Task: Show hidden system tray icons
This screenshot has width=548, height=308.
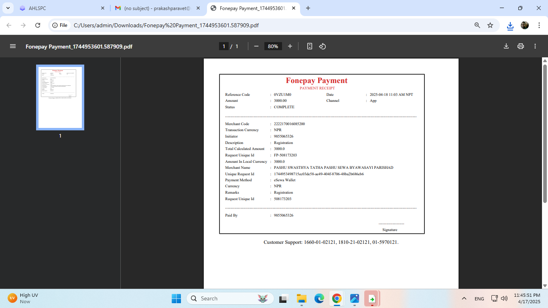Action: coord(464,298)
